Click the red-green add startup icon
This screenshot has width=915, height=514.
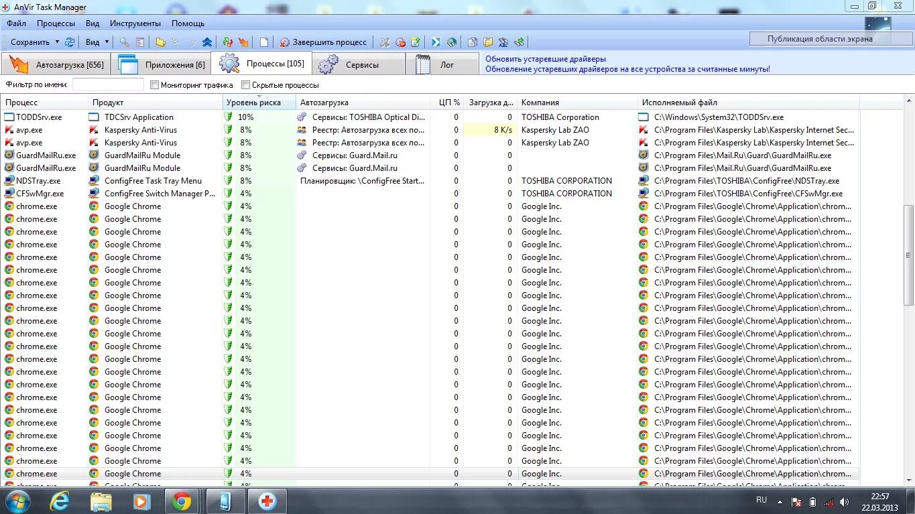pos(228,42)
